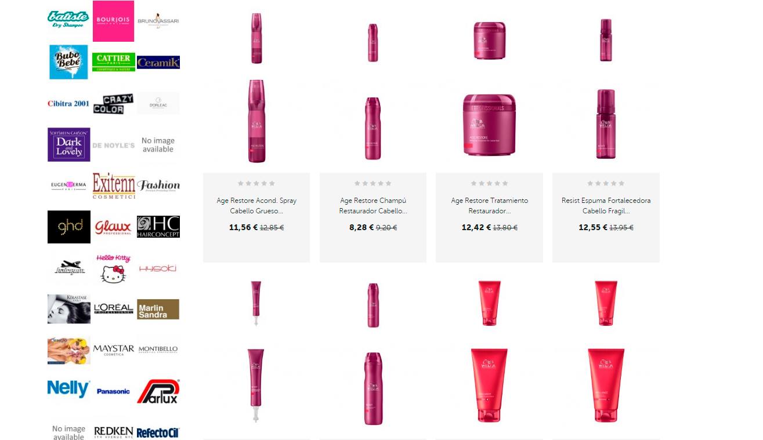Select the Marlin Sandra brand logo
Image resolution: width=763 pixels, height=440 pixels.
pyautogui.click(x=158, y=309)
